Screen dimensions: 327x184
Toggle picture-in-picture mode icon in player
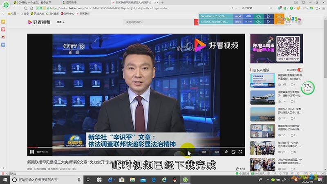(233, 152)
